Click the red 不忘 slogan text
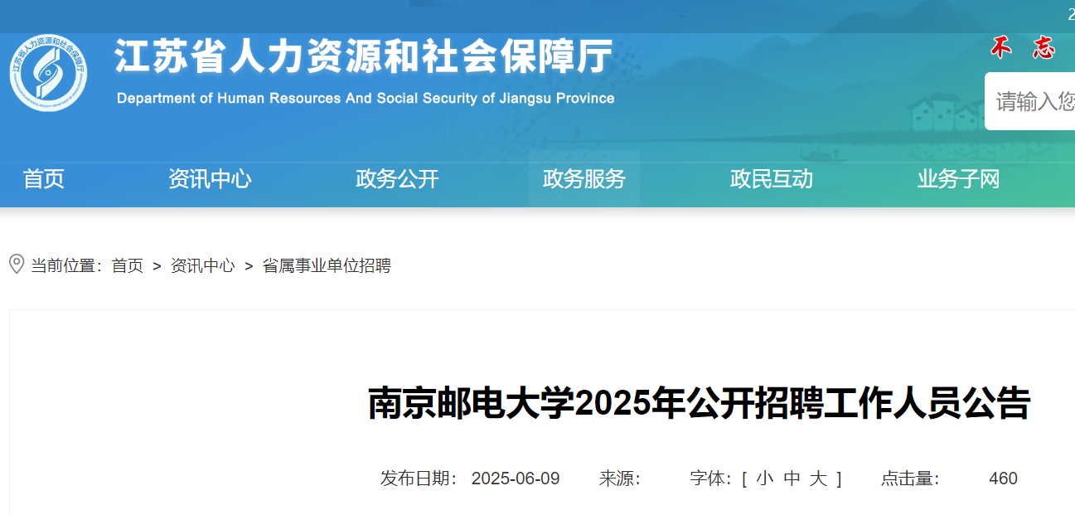This screenshot has height=515, width=1075. point(1024,48)
